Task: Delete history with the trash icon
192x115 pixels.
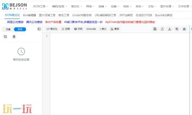Action: [x=14, y=36]
